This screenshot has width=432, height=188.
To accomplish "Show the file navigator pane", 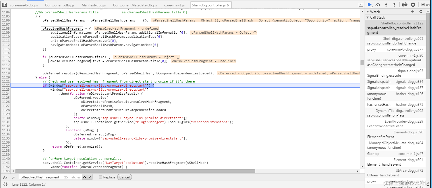I will pyautogui.click(x=5, y=5).
